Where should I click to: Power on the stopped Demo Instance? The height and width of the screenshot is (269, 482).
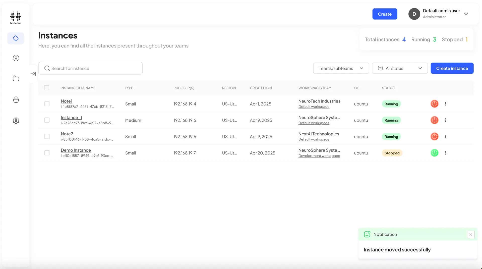point(434,153)
